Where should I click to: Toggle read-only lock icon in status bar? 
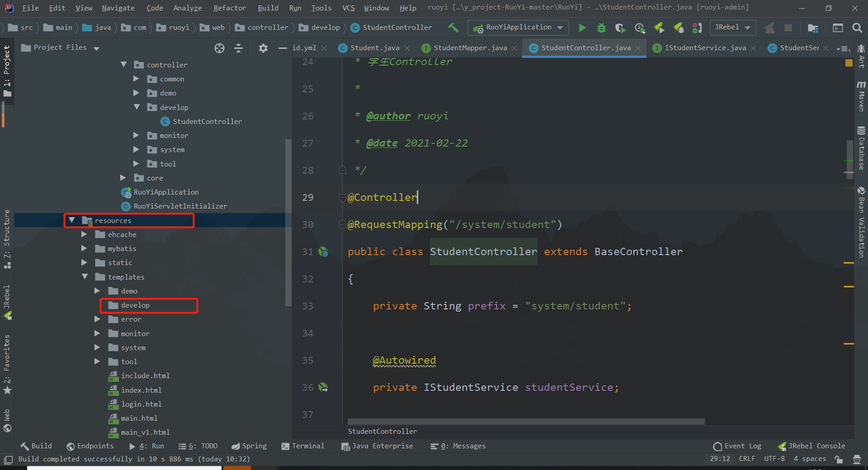(839, 459)
